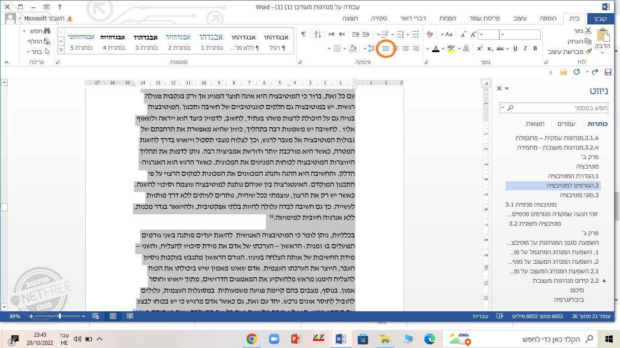620x348 pixels.
Task: Toggle strikethrough formatting
Action: 500,49
